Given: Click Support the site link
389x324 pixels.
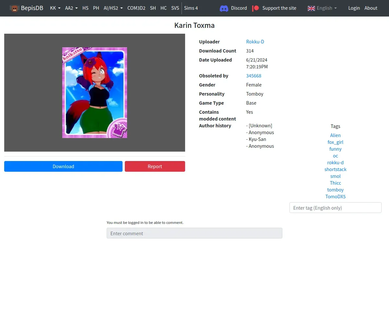Looking at the screenshot, I should point(279,8).
